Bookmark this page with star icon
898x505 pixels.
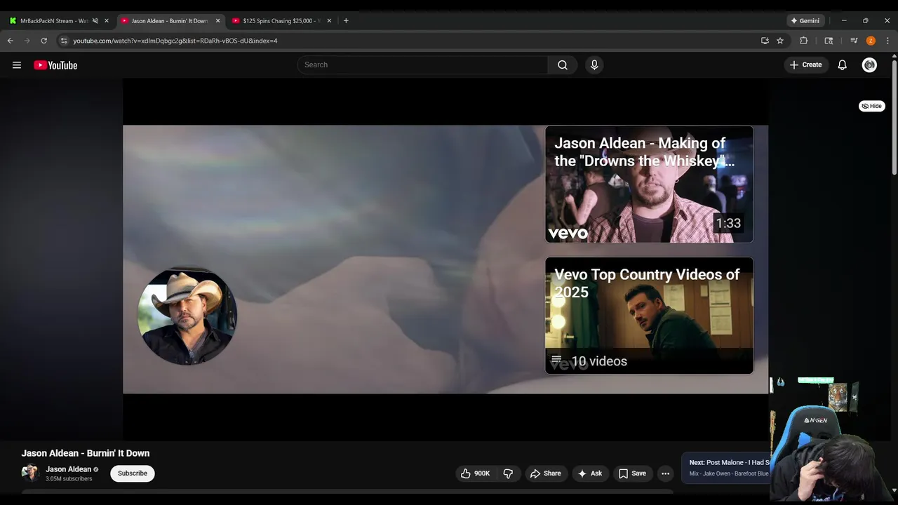click(x=780, y=41)
